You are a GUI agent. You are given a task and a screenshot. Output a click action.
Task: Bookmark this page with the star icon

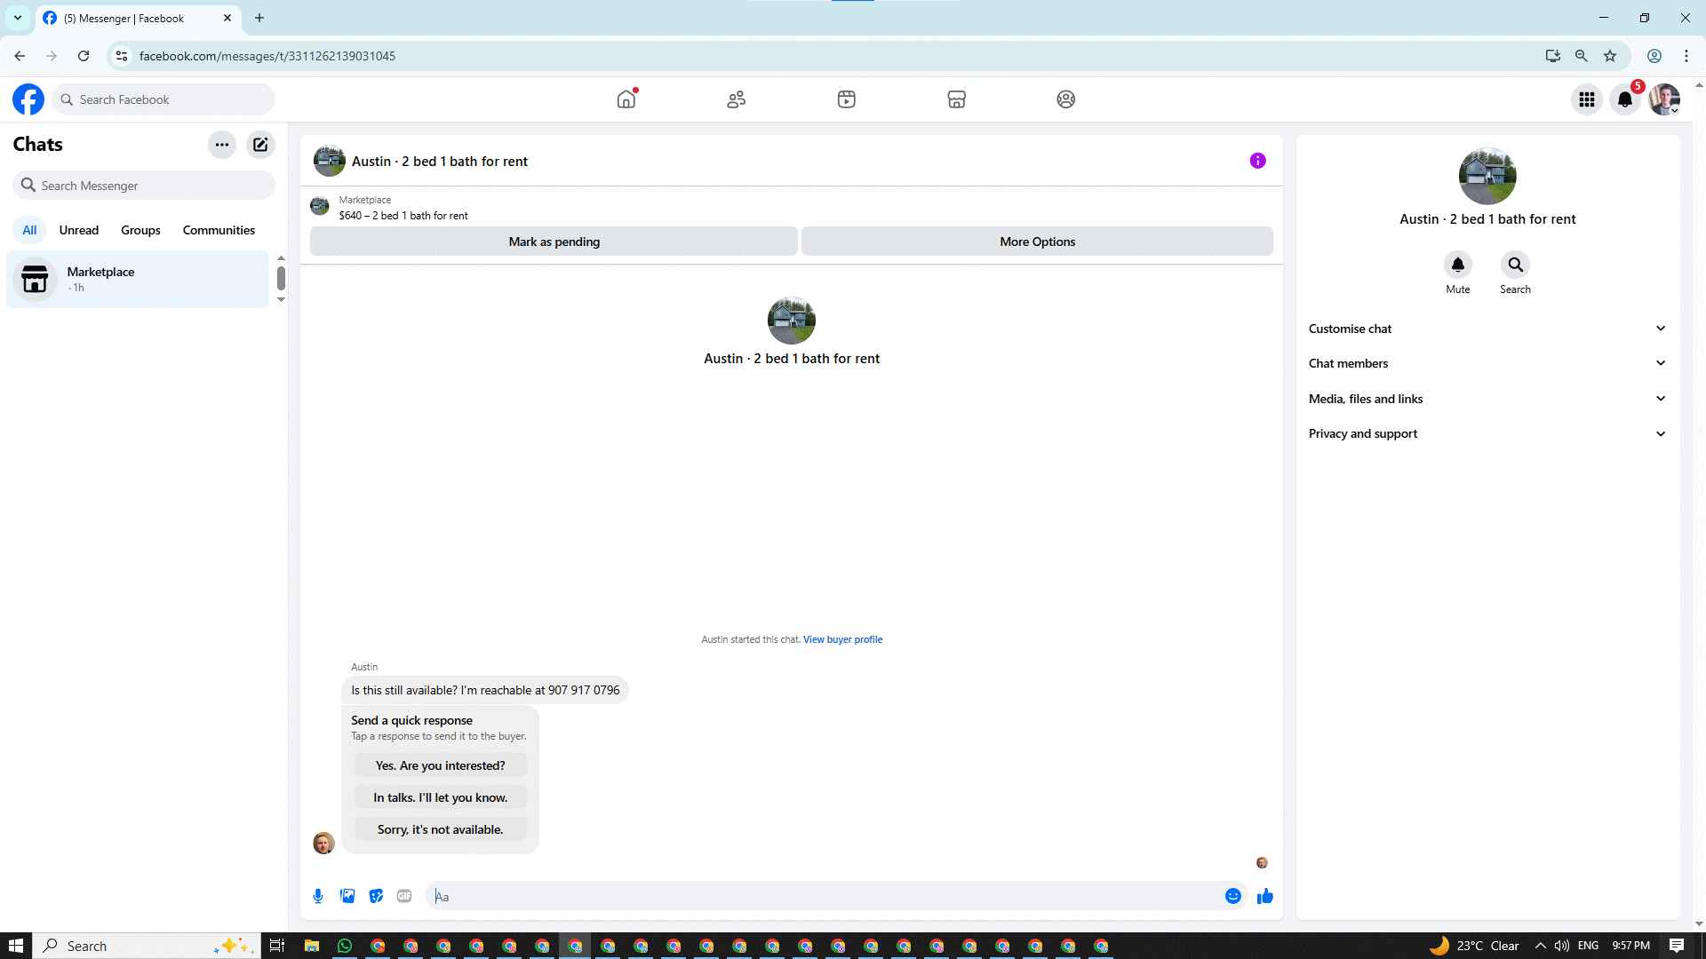(x=1610, y=56)
